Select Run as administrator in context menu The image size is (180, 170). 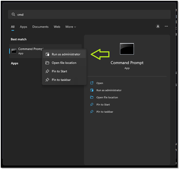coord(66,54)
